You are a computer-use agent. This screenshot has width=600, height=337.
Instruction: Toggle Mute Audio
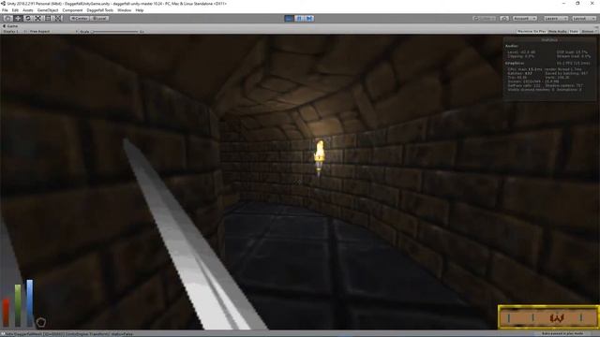557,31
